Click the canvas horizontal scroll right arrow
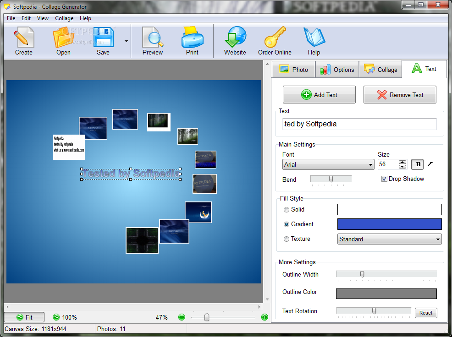Screen dimensions: 452x337 point(259,307)
